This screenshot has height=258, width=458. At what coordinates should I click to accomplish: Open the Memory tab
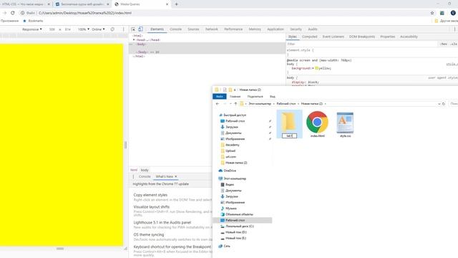tap(255, 29)
